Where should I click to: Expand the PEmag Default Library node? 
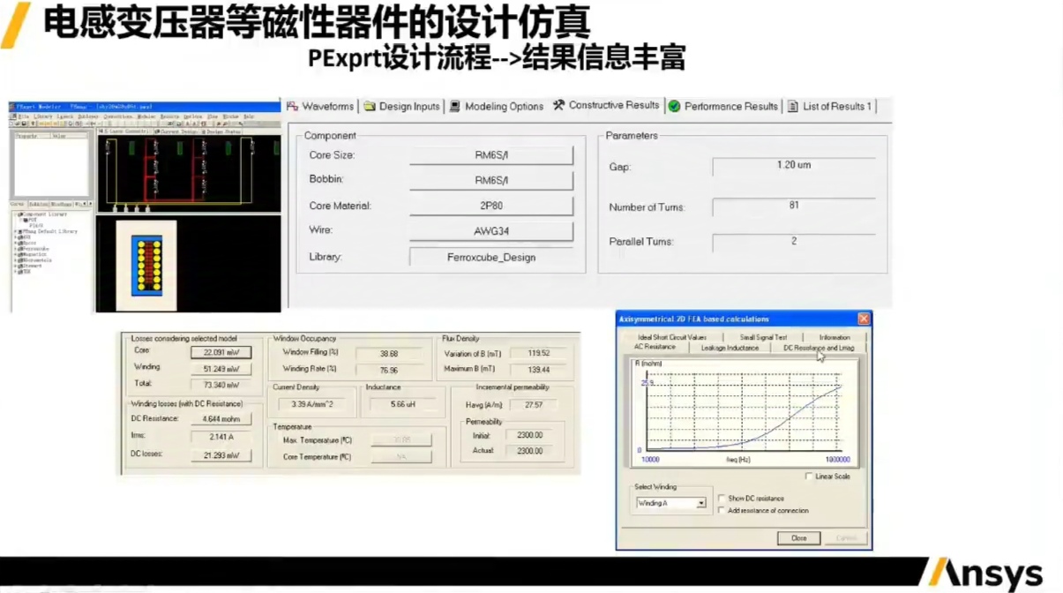15,231
